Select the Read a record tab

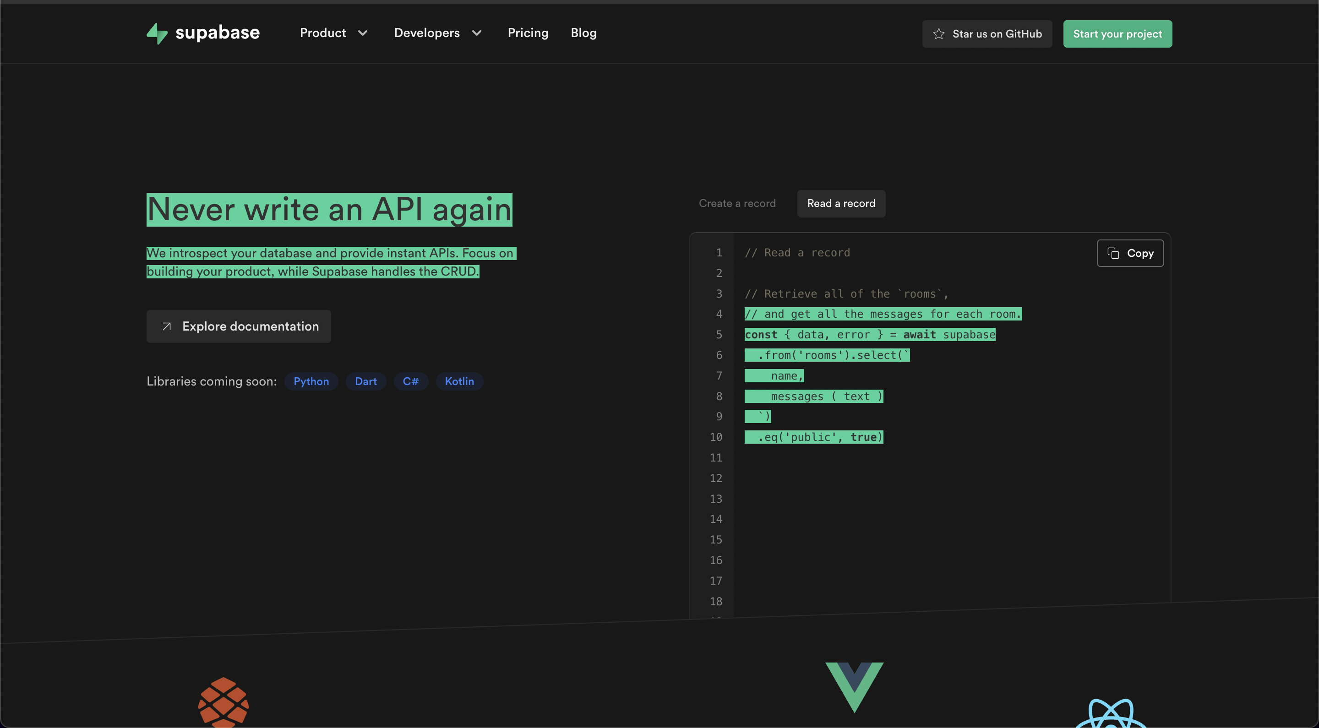[x=841, y=203]
